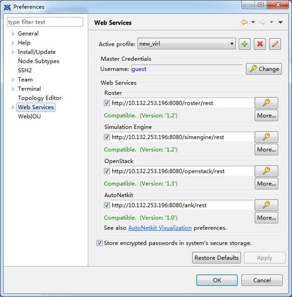Expand the General tree node
This screenshot has width=292, height=297.
13,34
